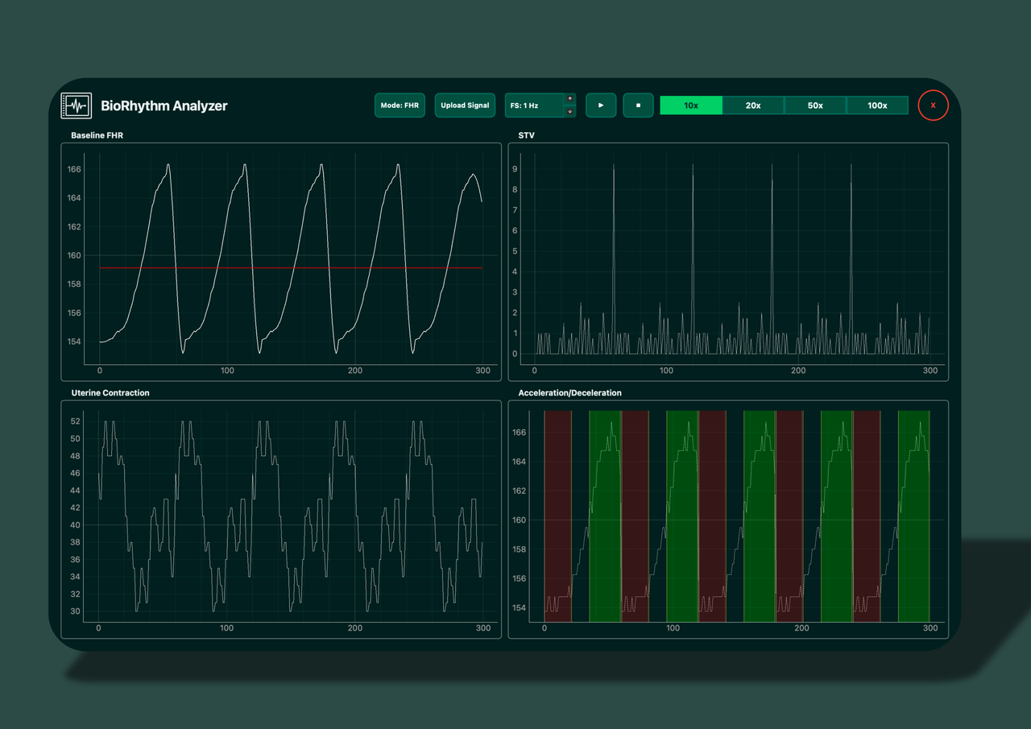Click the waveform icon inside the app logo

coord(77,105)
